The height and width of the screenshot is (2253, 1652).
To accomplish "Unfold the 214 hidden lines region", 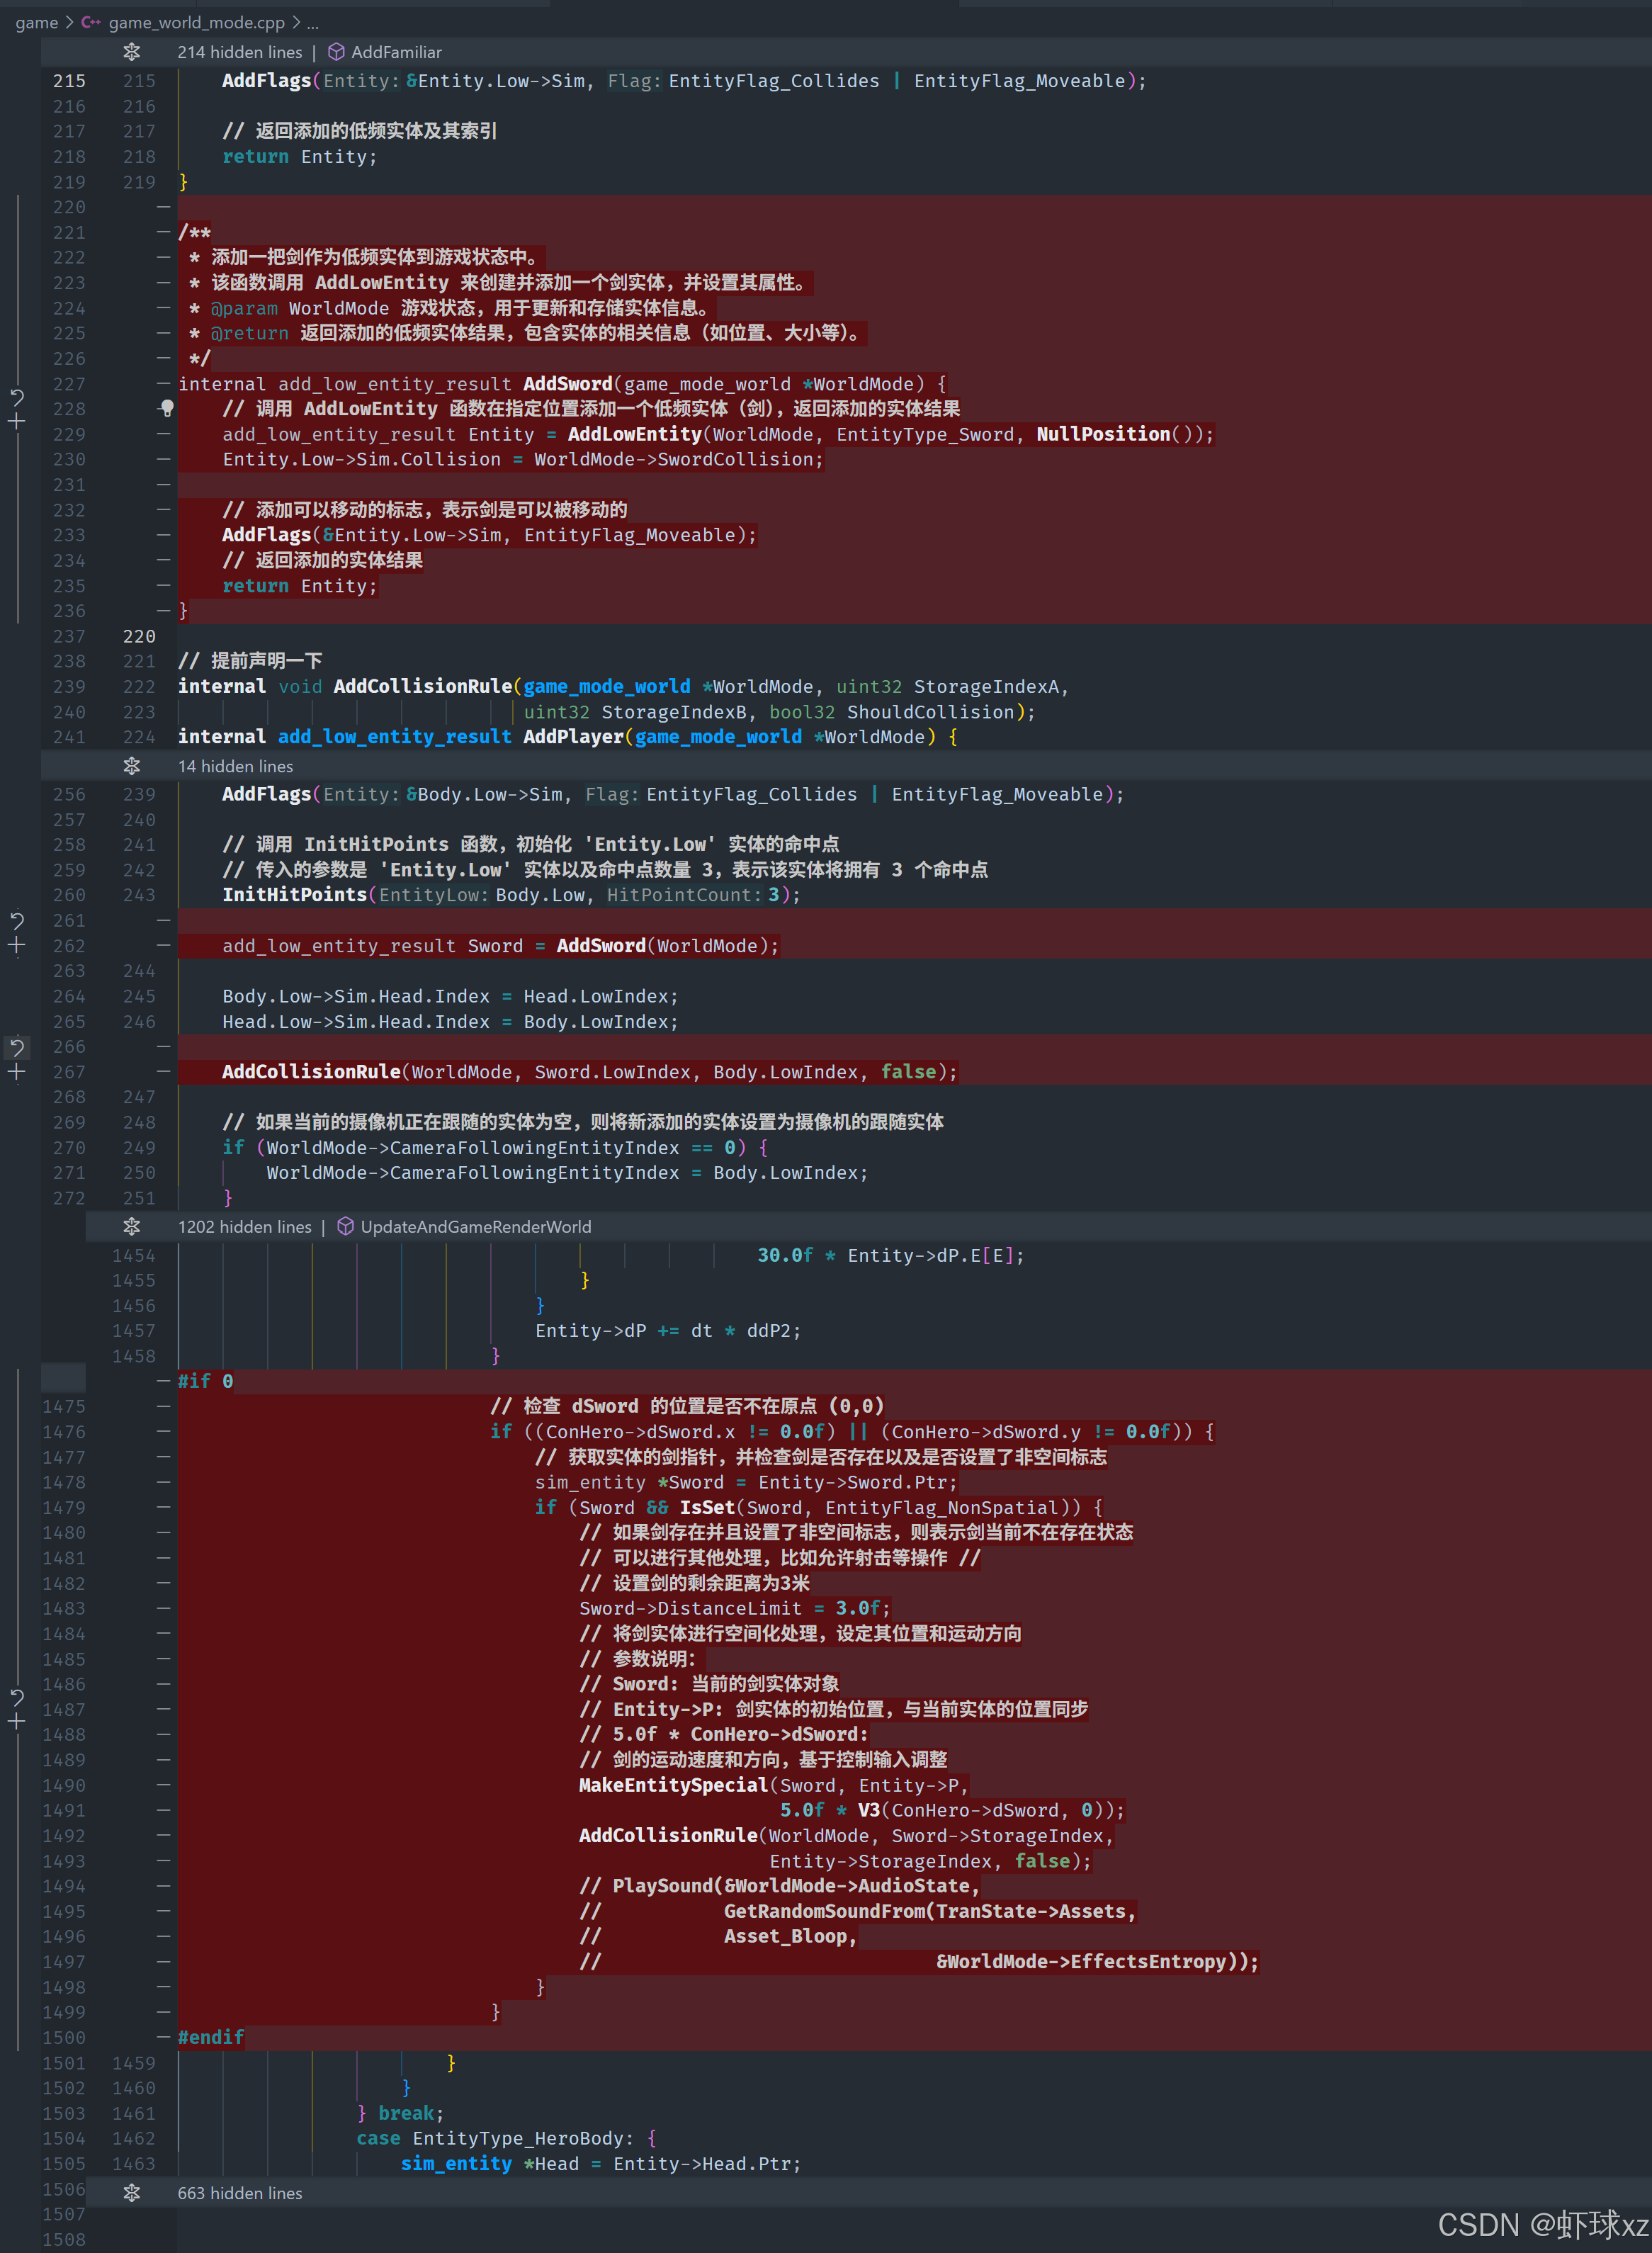I will pos(131,52).
